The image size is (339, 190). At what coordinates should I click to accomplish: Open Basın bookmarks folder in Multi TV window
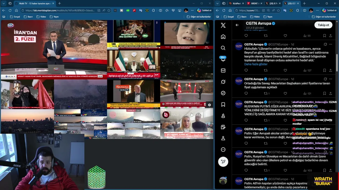(x=28, y=17)
